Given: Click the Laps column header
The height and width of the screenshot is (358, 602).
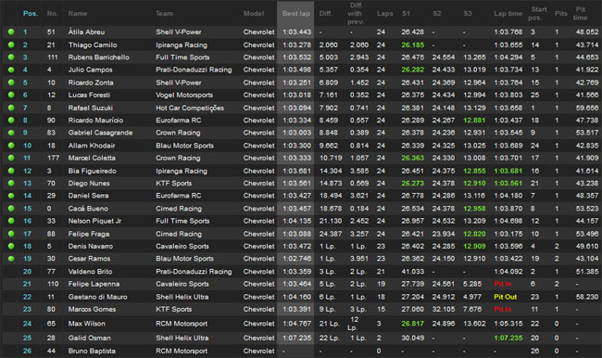Looking at the screenshot, I should coord(384,14).
